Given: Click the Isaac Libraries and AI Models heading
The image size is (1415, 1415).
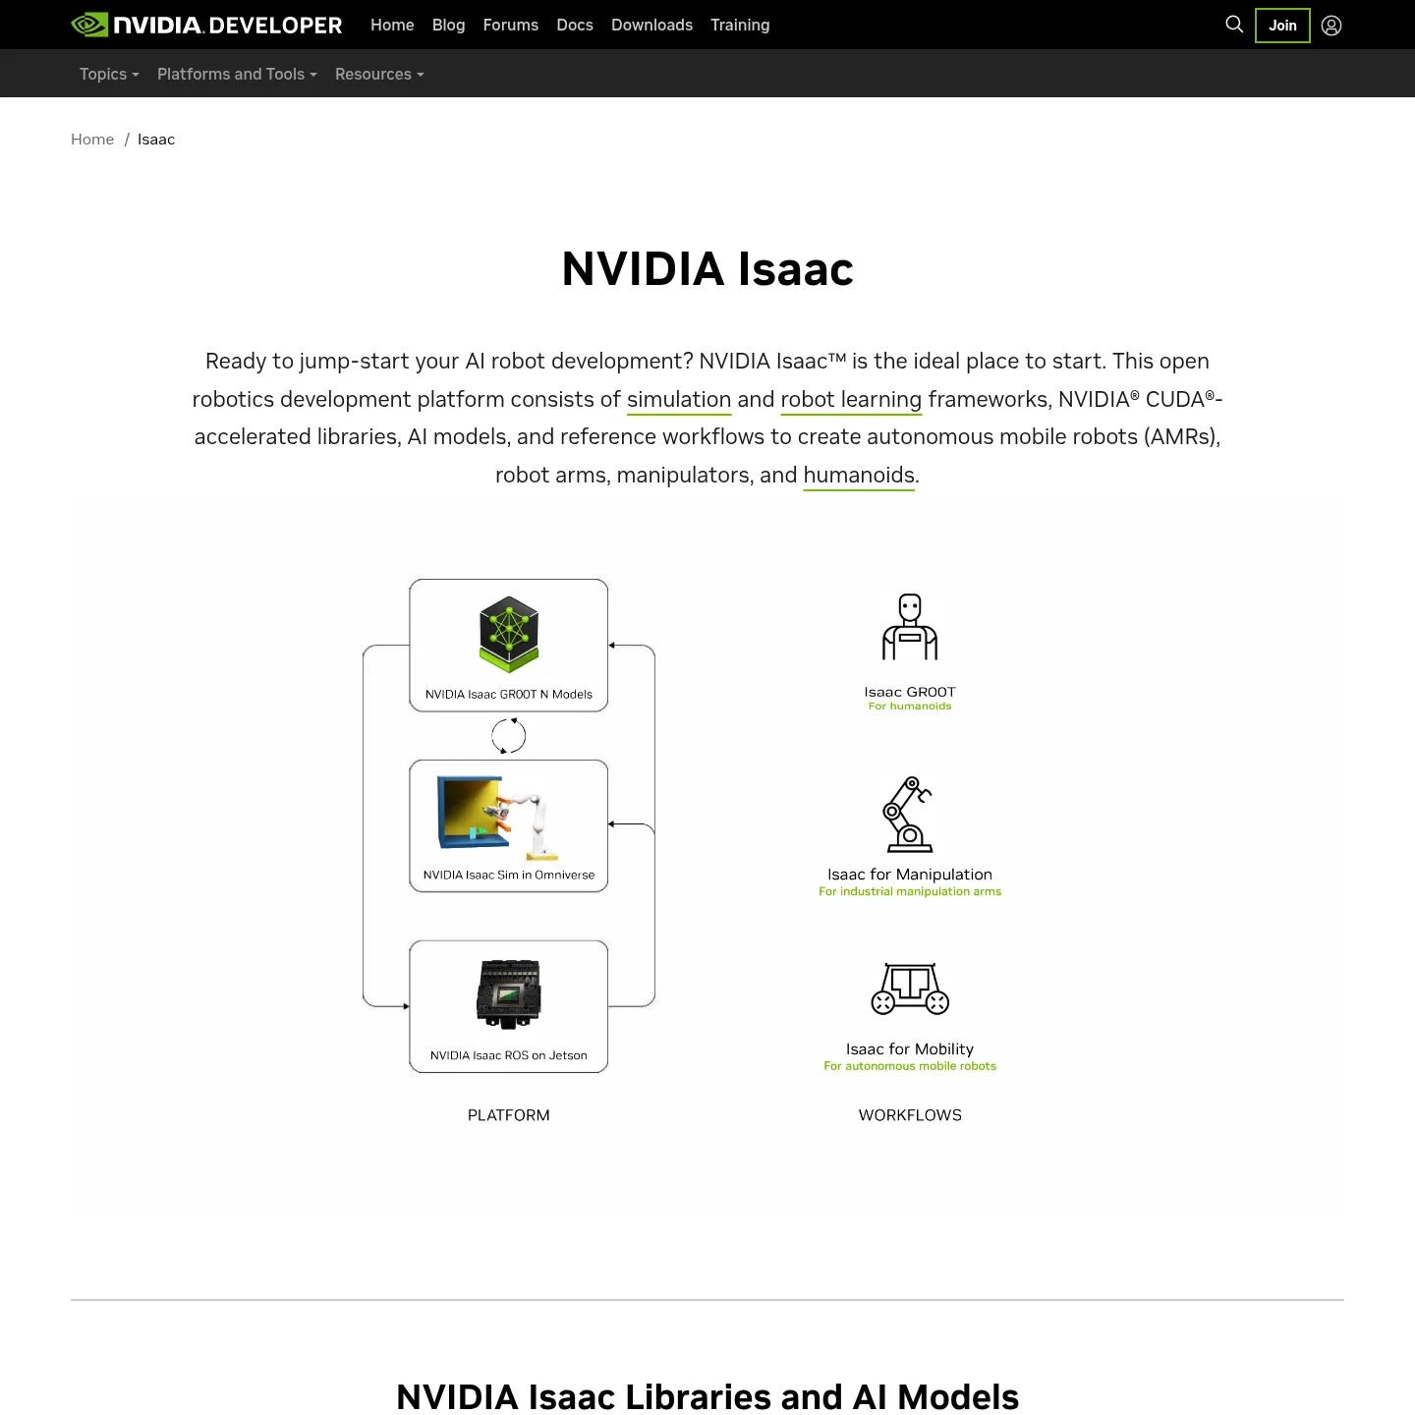Looking at the screenshot, I should click(707, 1396).
